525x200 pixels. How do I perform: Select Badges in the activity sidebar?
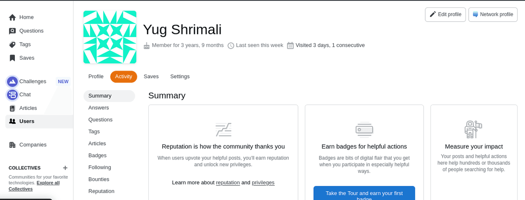click(97, 156)
